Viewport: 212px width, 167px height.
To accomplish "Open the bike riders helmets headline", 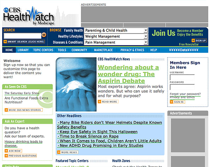I will [110, 125].
